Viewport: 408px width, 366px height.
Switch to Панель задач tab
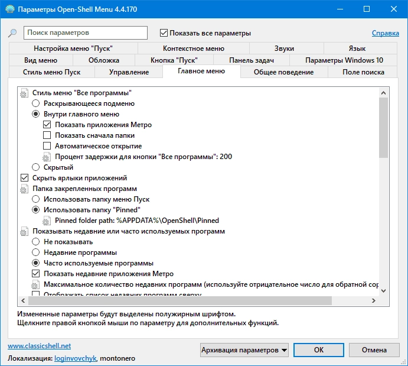[x=252, y=60]
